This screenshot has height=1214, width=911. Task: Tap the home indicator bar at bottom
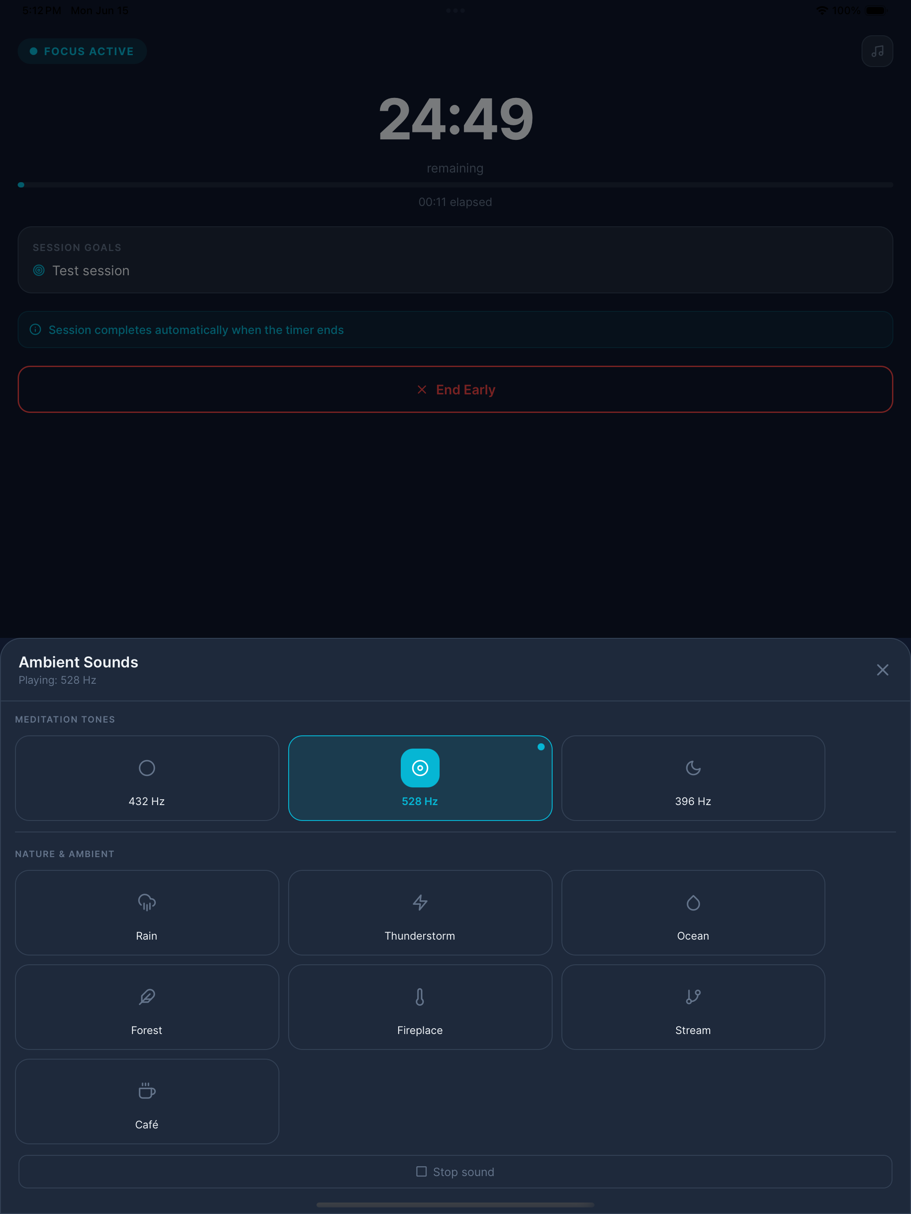[x=455, y=1205]
